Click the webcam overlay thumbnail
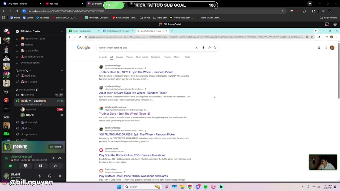 323,162
